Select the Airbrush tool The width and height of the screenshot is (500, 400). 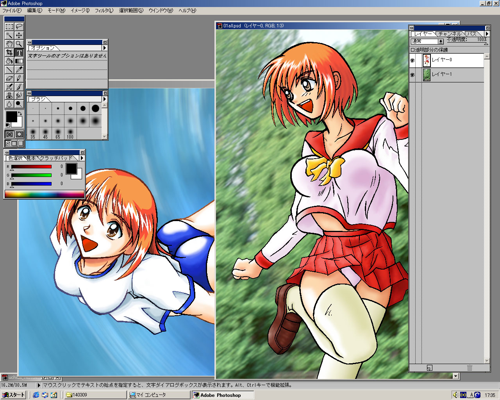pyautogui.click(x=9, y=87)
